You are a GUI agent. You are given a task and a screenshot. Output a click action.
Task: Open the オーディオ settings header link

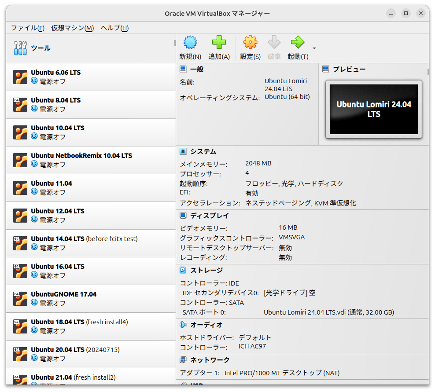pyautogui.click(x=206, y=325)
